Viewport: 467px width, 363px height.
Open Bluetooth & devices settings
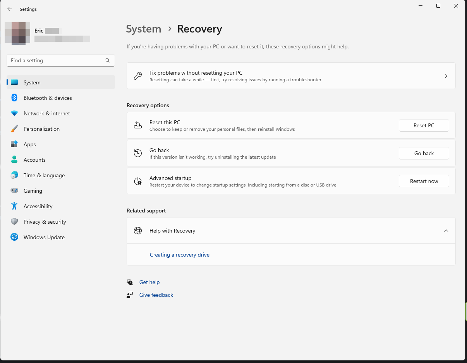[x=48, y=98]
